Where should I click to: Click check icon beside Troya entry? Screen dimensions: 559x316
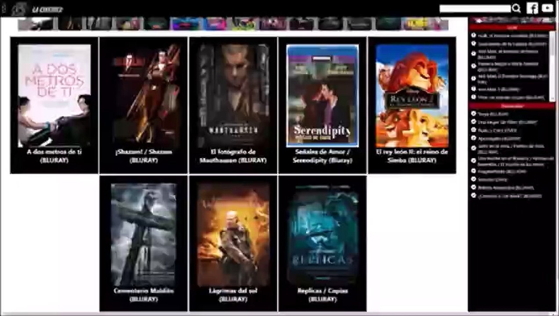coord(473,114)
